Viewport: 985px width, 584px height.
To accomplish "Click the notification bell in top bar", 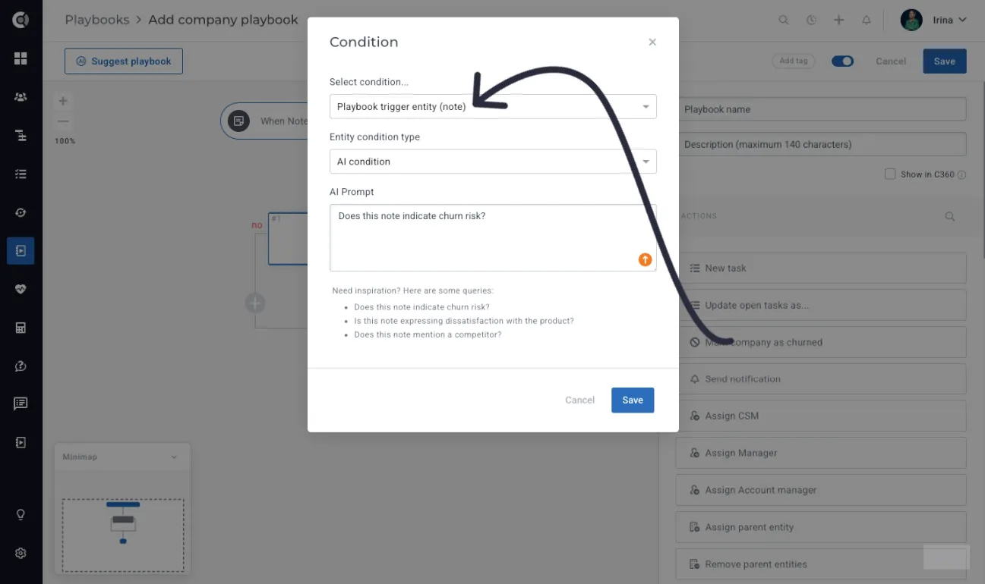I will click(867, 20).
